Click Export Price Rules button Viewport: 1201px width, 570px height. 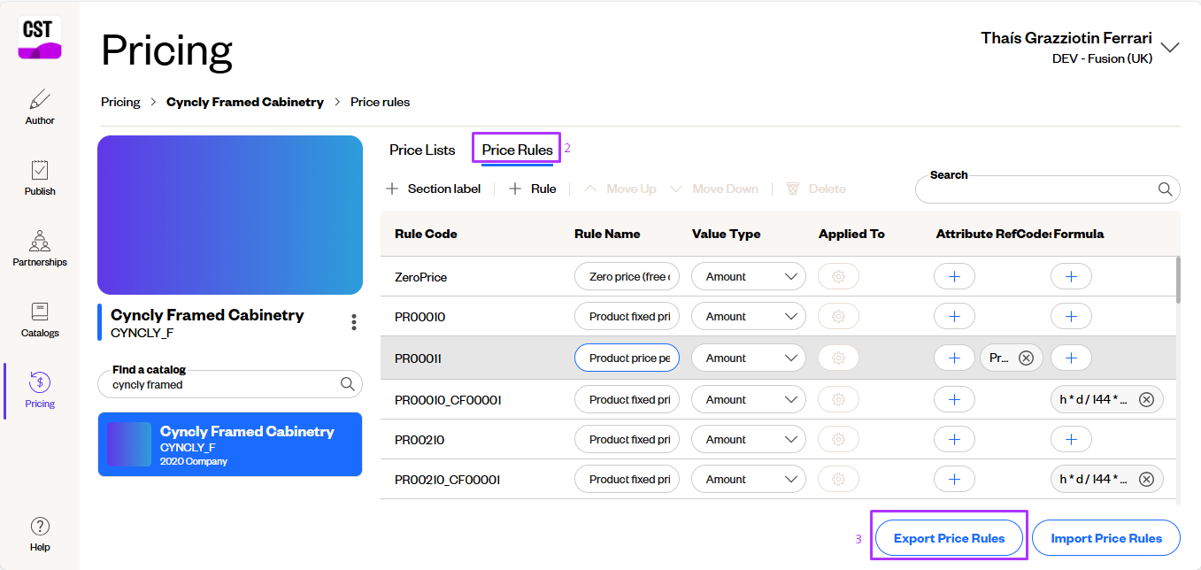949,538
